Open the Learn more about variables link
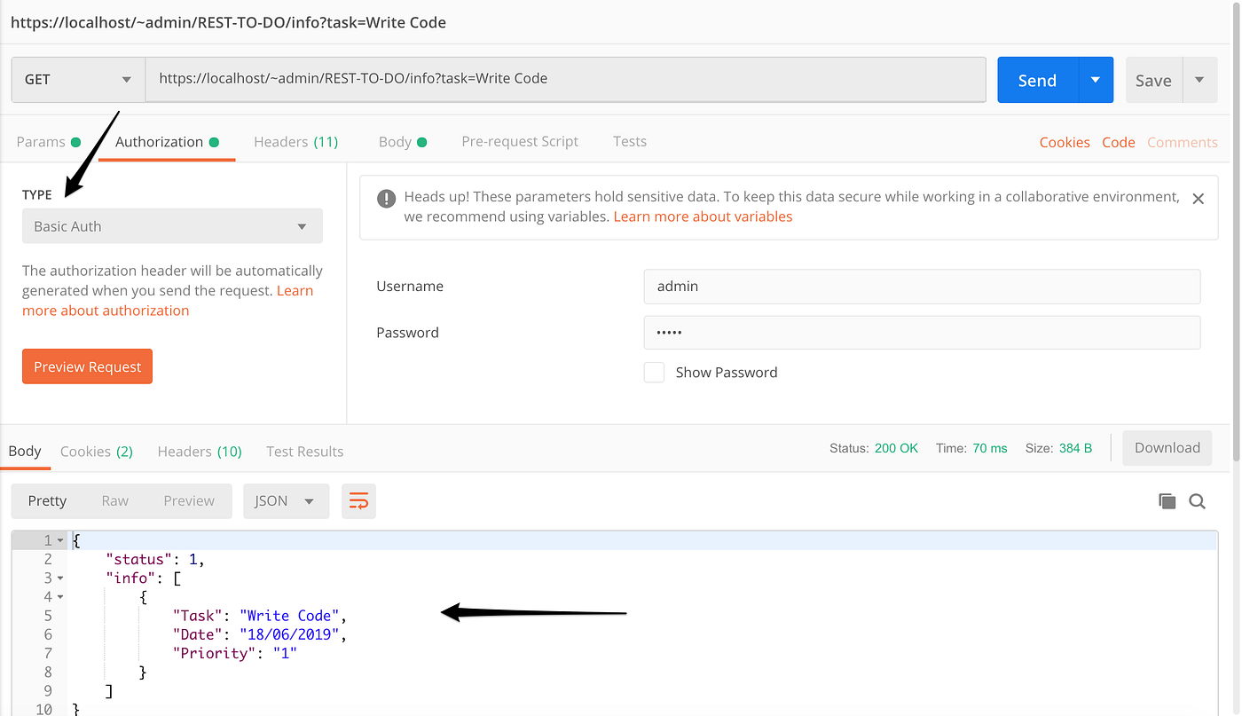 [703, 216]
